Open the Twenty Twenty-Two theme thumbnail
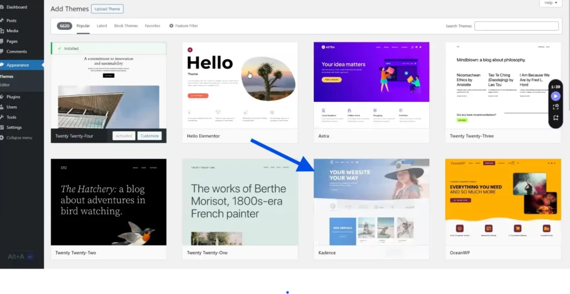This screenshot has width=570, height=294. (x=109, y=202)
